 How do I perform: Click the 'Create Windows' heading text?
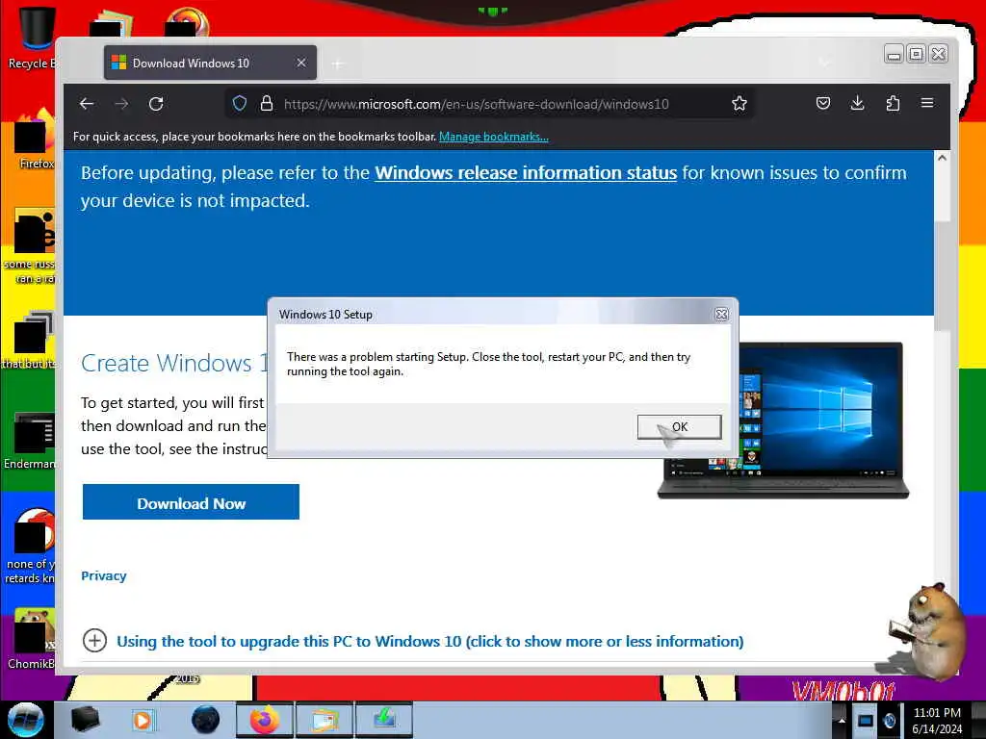point(174,363)
